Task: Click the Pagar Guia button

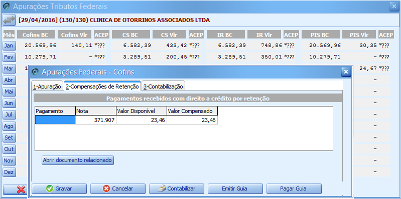Action: click(294, 189)
